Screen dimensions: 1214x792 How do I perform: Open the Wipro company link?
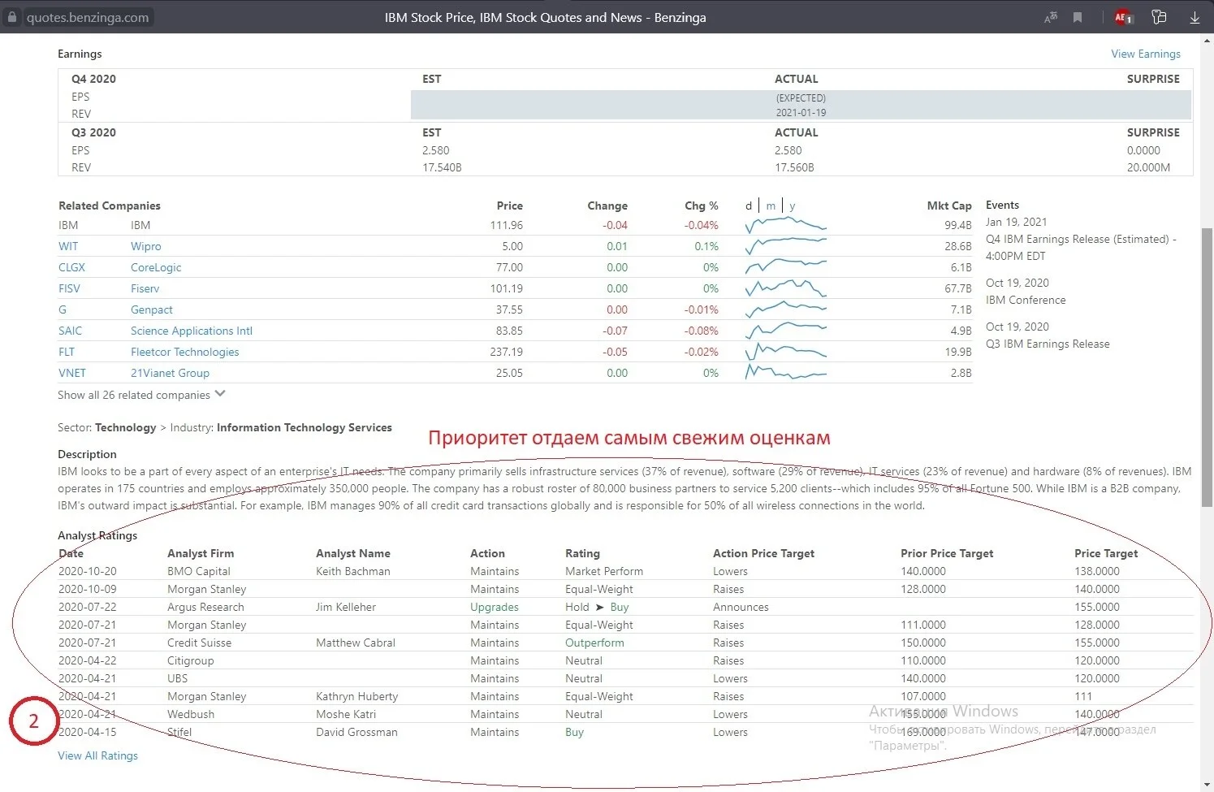point(146,246)
